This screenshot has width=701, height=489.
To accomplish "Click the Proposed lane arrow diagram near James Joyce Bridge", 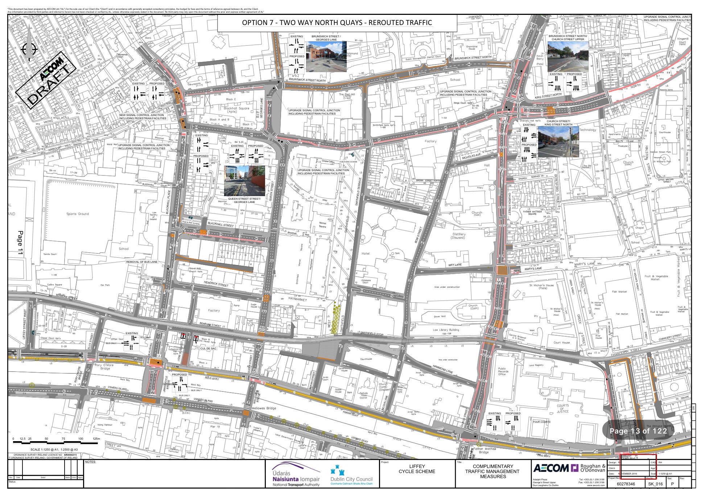I will (x=179, y=385).
